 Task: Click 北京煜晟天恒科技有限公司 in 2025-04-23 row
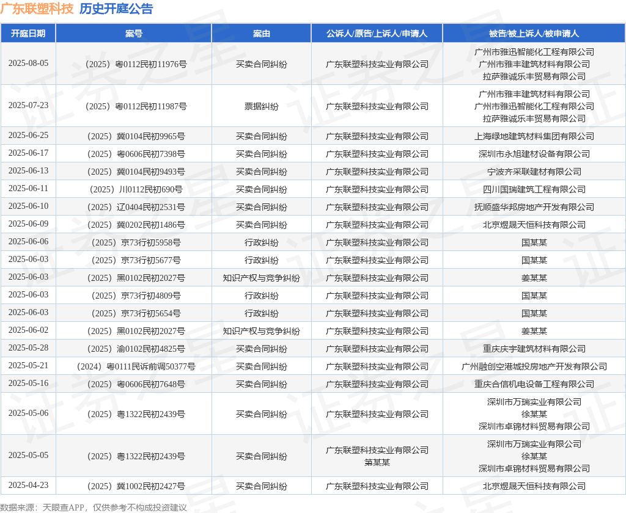[534, 486]
